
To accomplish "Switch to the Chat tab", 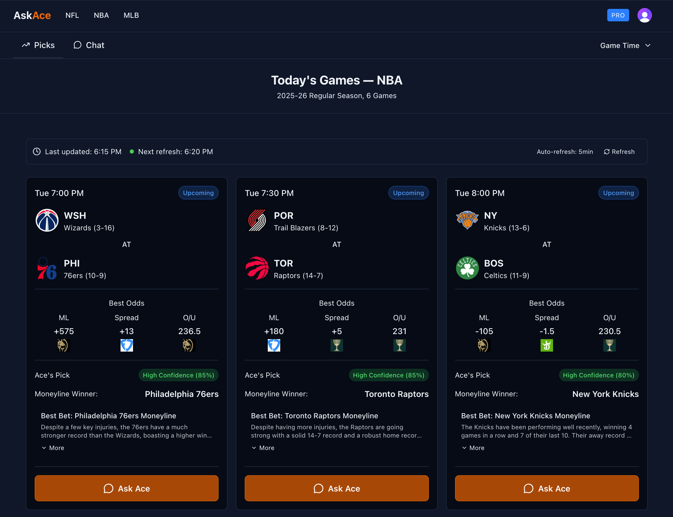I will [89, 45].
